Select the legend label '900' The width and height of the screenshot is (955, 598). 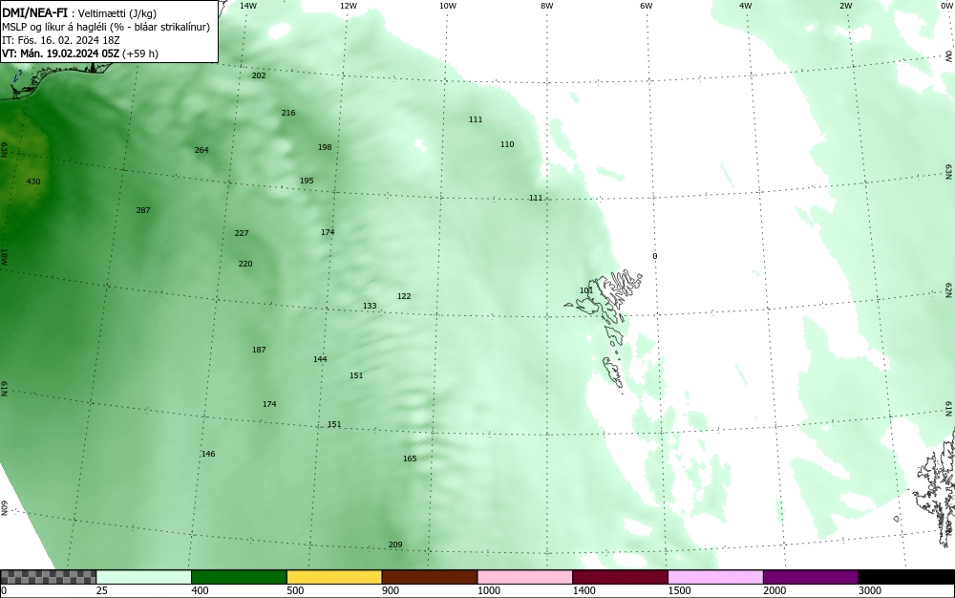coord(391,590)
